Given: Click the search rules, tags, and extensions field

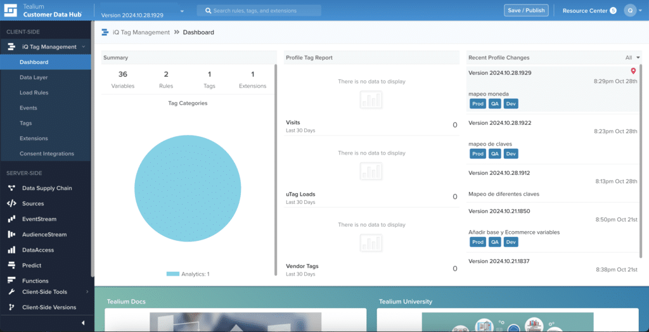Looking at the screenshot, I should (x=259, y=10).
